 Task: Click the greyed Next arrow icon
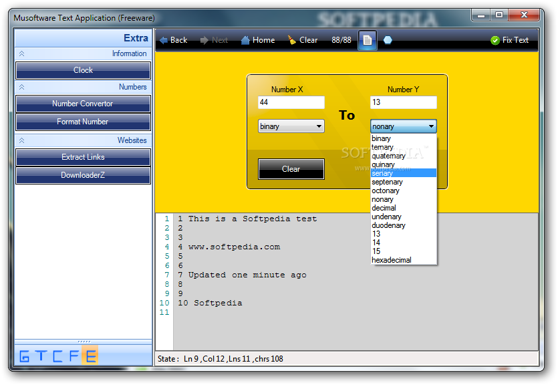(204, 40)
